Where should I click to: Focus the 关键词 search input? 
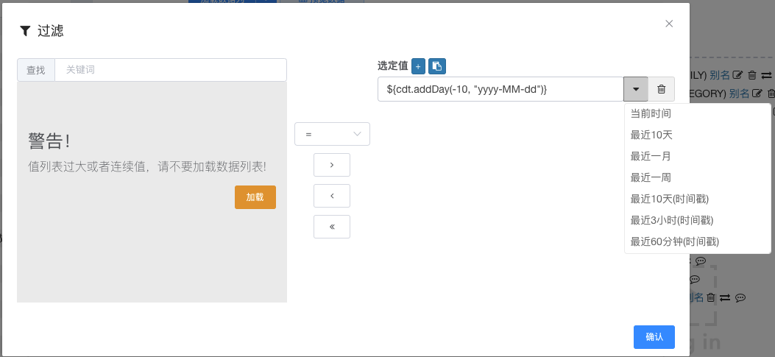coord(171,70)
